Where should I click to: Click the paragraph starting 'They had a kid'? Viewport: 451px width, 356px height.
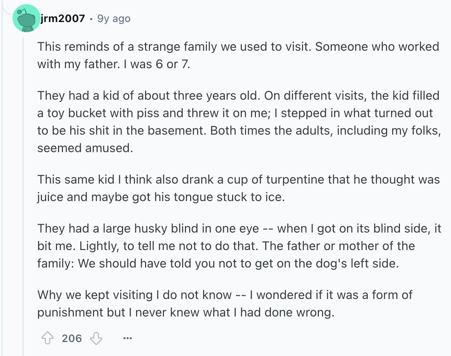pyautogui.click(x=239, y=122)
